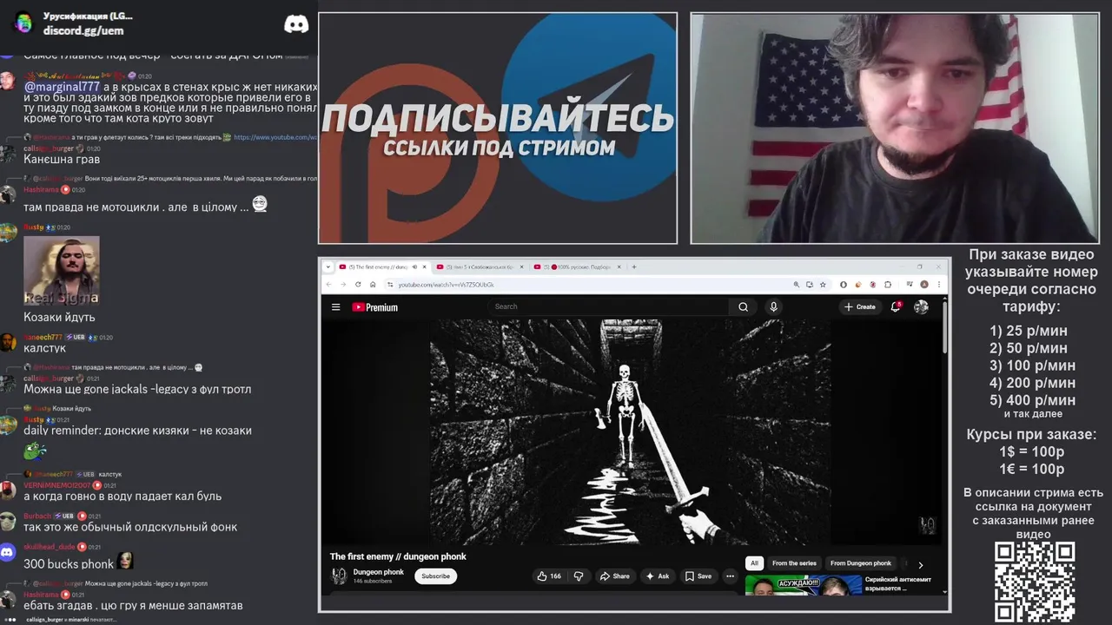
Task: Open more actions ellipsis under video
Action: (x=730, y=576)
